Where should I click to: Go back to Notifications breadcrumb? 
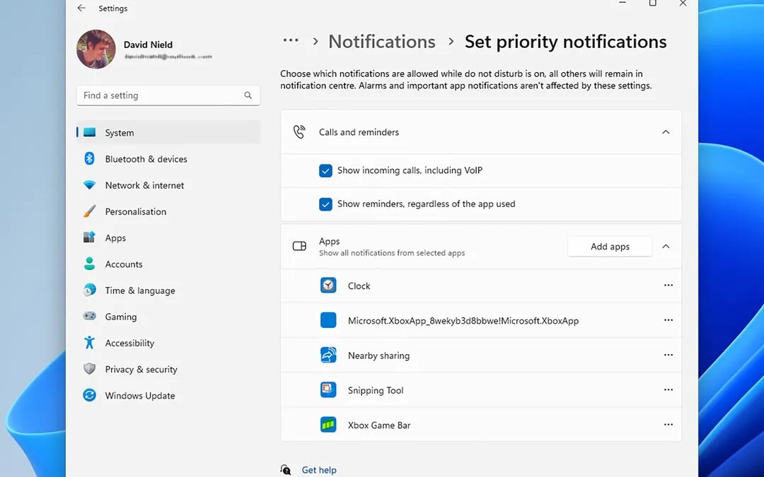point(381,42)
